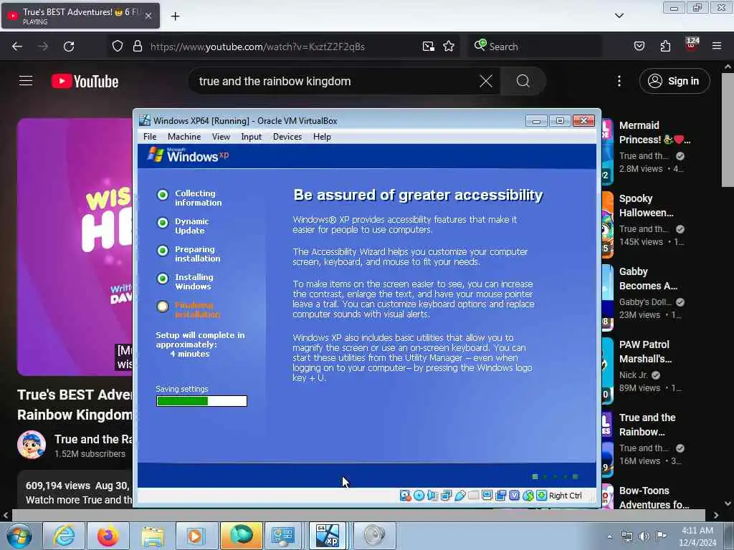Viewport: 734px width, 550px height.
Task: Click the Firefox horizontal scrollbar
Action: pyautogui.click(x=358, y=515)
